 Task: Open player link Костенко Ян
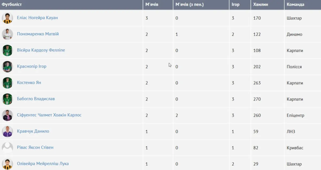click(x=29, y=82)
